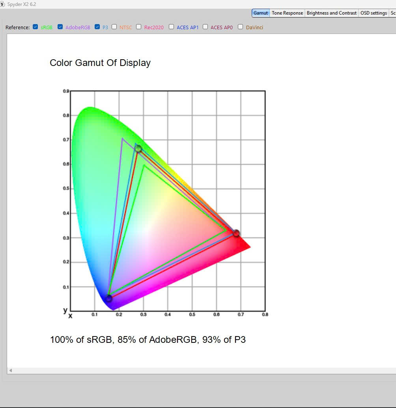Uncheck the AdobeRGB reference
This screenshot has width=396, height=408.
[60, 27]
